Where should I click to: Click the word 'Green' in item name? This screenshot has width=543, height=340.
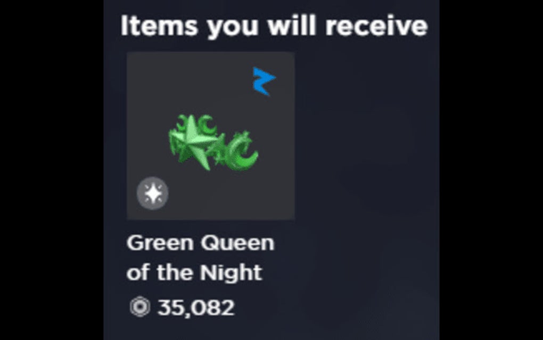(x=160, y=242)
